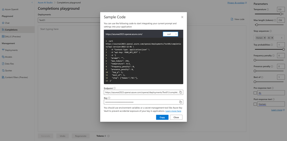Viewport: 287px width, 141px height.
Task: Close the Sample Code dialog via X
Action: 182,17
